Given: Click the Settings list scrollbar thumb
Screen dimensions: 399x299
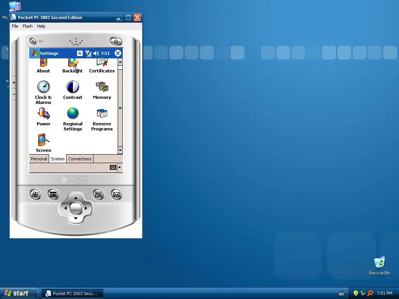Looking at the screenshot, I should coord(120,108).
